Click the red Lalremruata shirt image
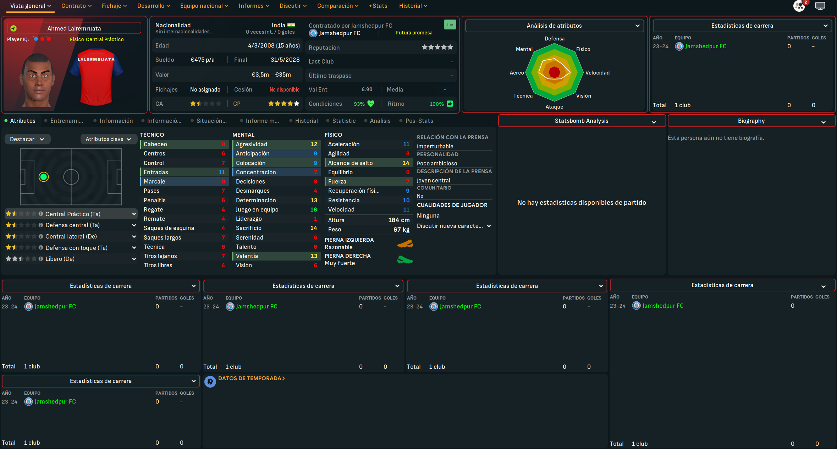The image size is (837, 449). click(x=96, y=77)
